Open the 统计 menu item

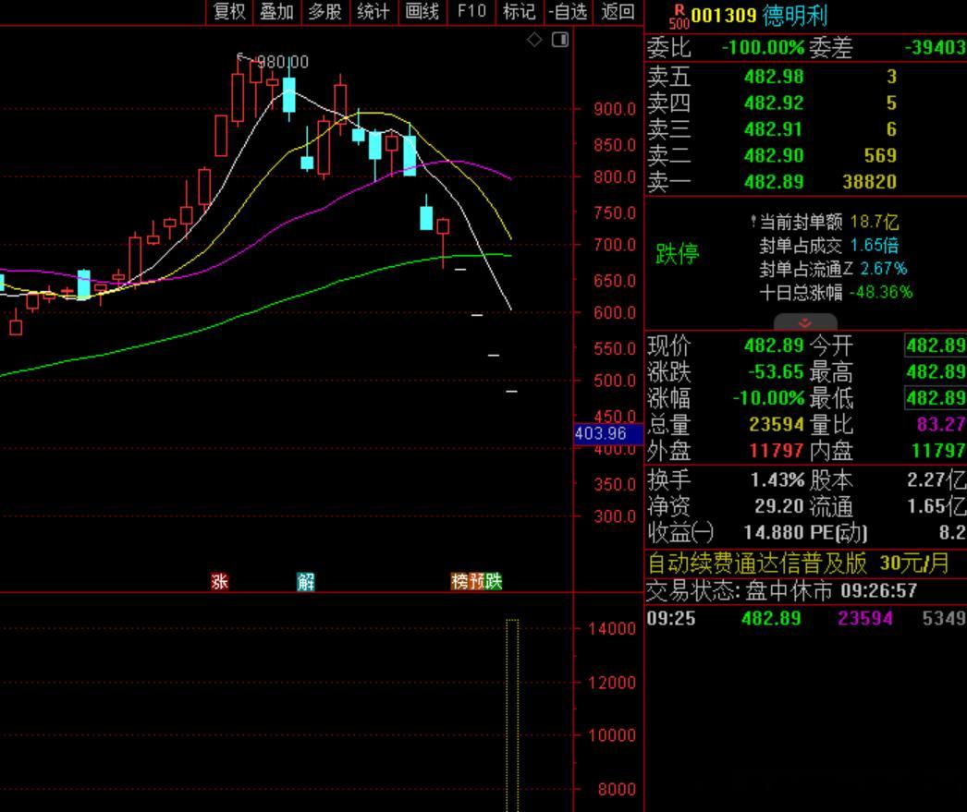click(x=373, y=12)
